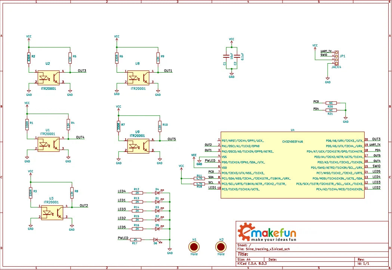Click the LED5 label at U4 pin 14
This screenshot has width=392, height=270.
tap(377, 171)
